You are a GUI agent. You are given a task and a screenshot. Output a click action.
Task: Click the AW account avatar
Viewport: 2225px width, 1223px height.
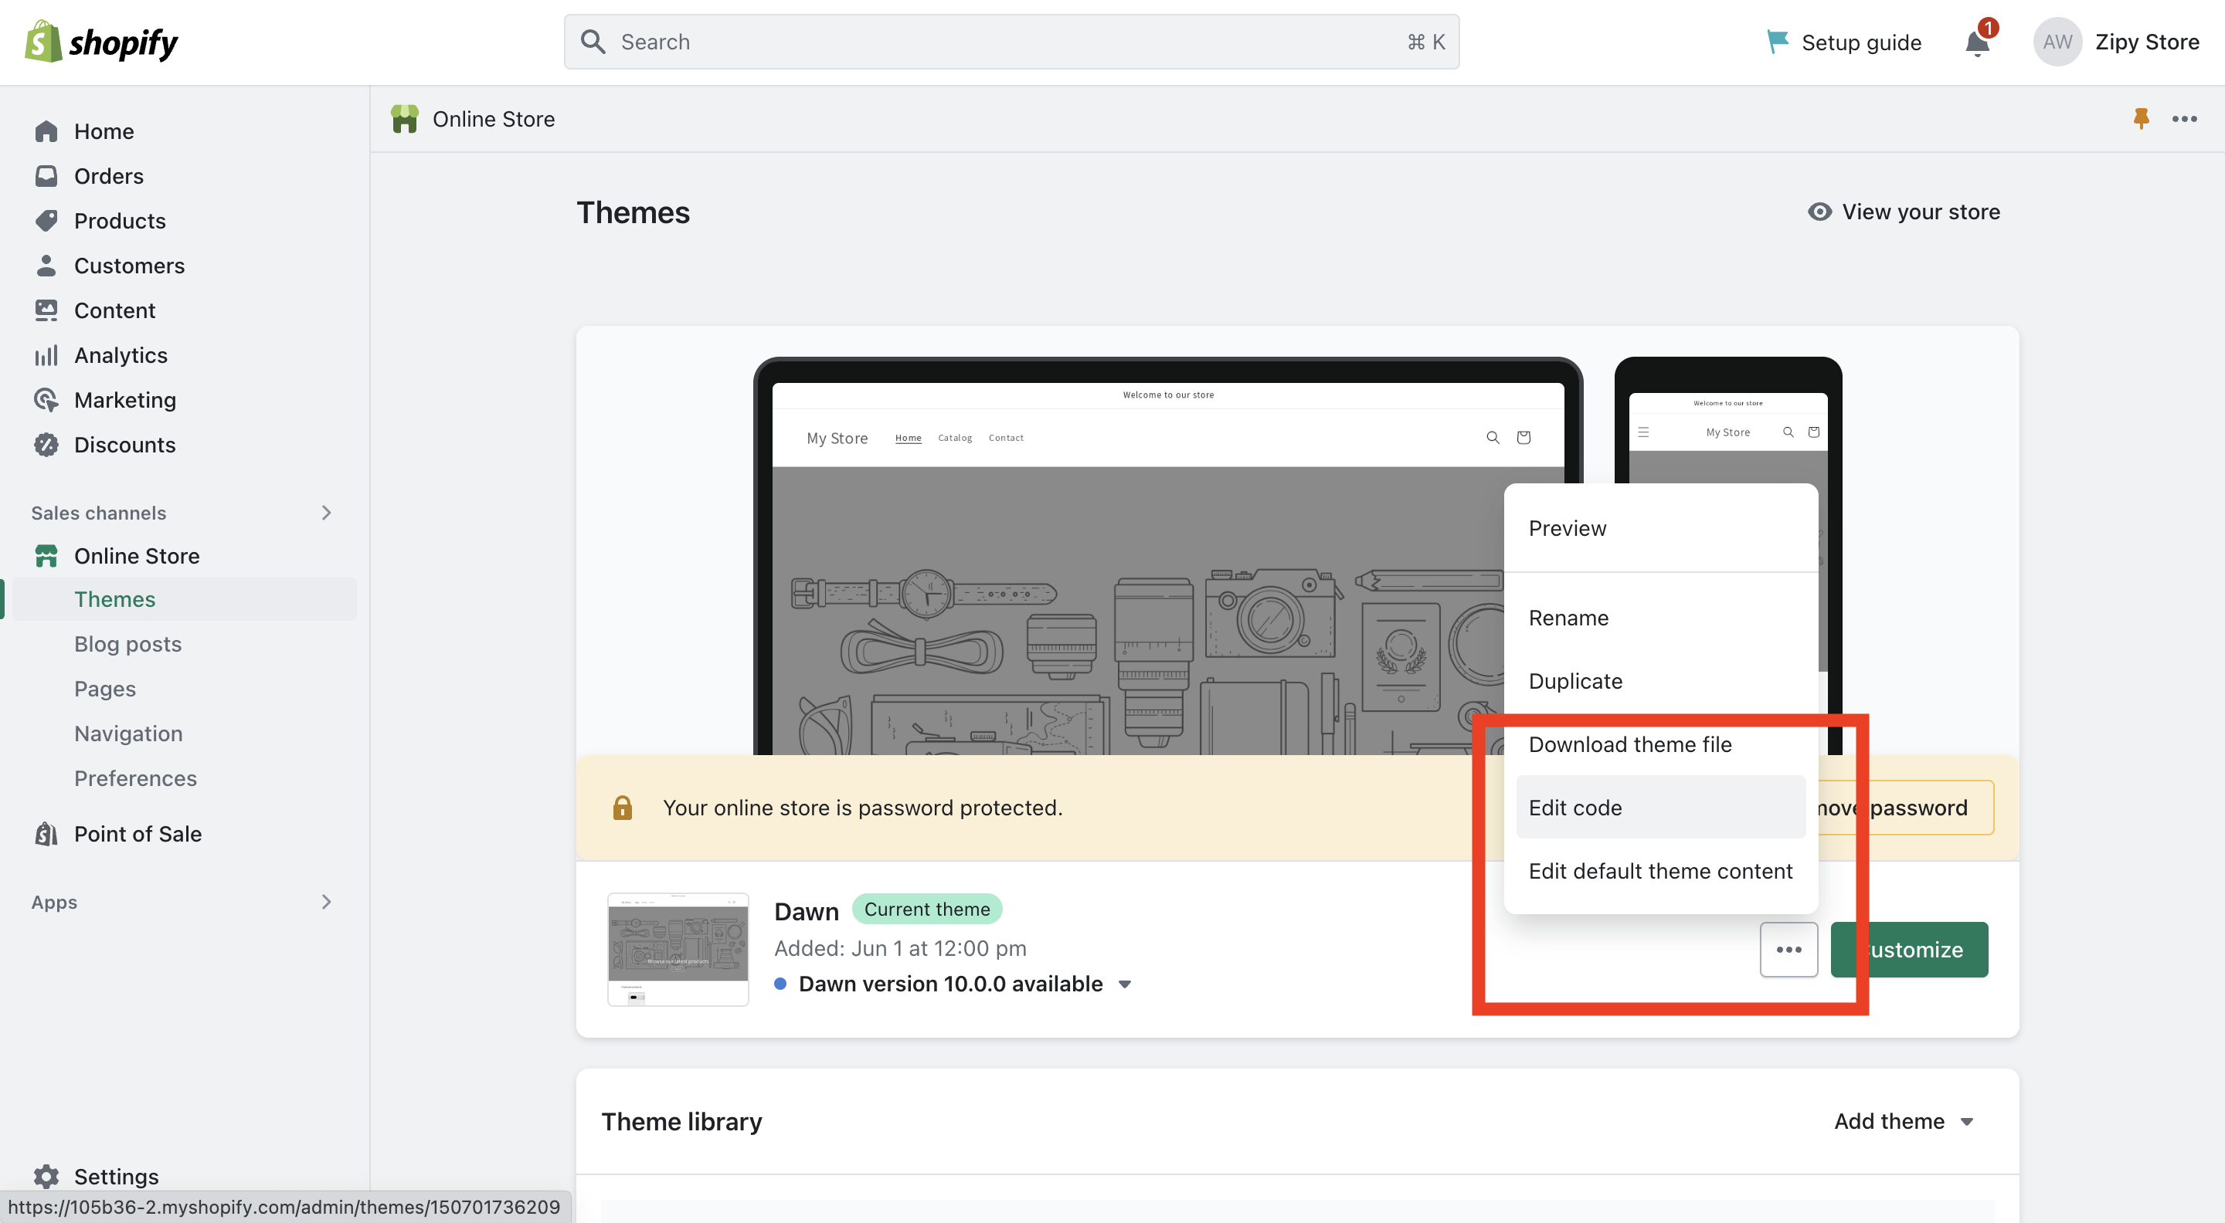2057,42
